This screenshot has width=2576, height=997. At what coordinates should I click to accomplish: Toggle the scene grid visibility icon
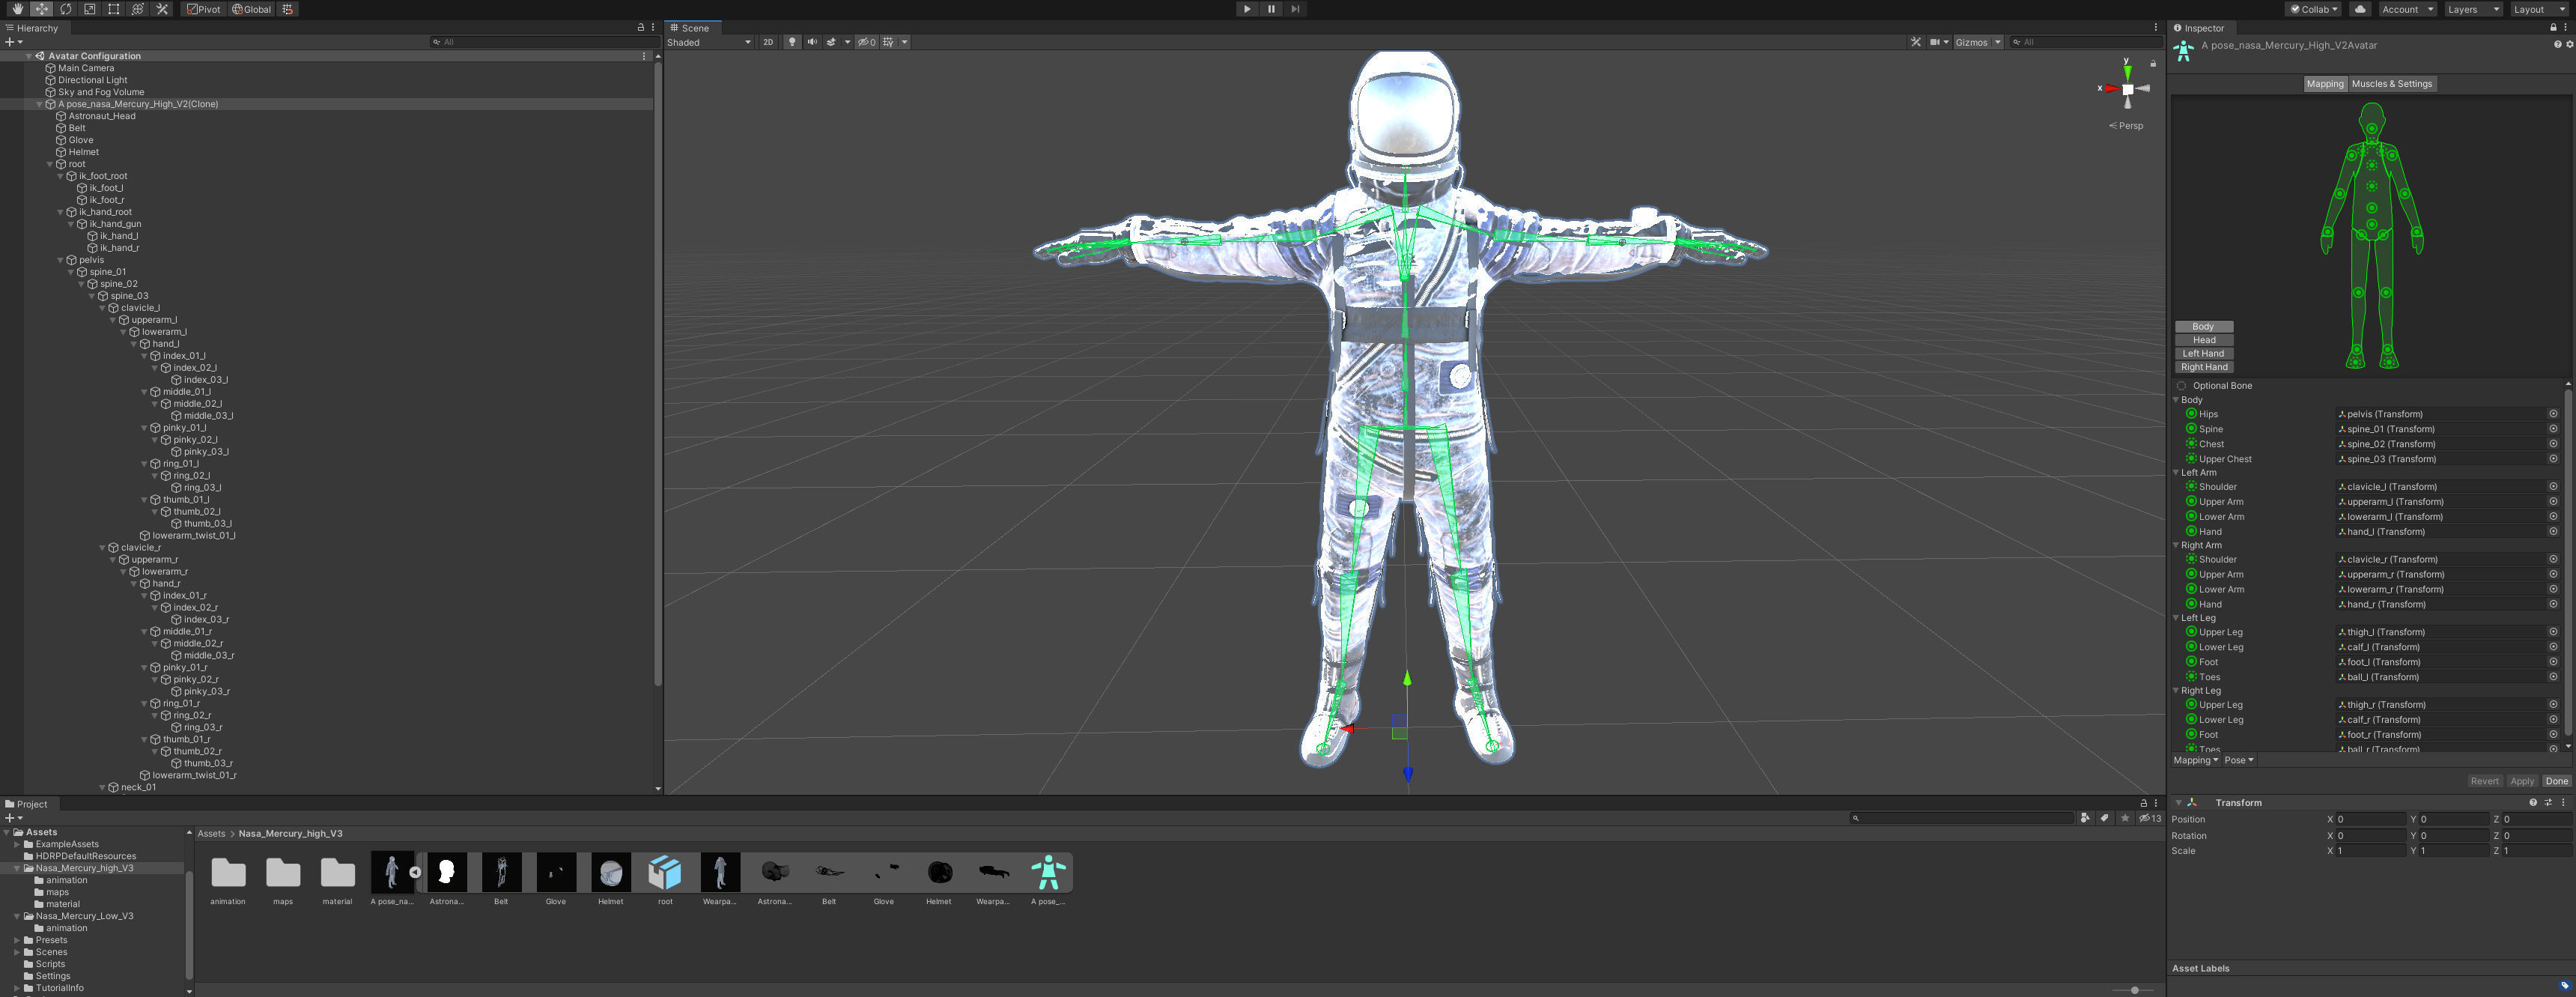888,42
